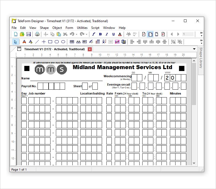Toggle Underline formatting
Viewport: 216px width, 189px height.
coord(113,34)
